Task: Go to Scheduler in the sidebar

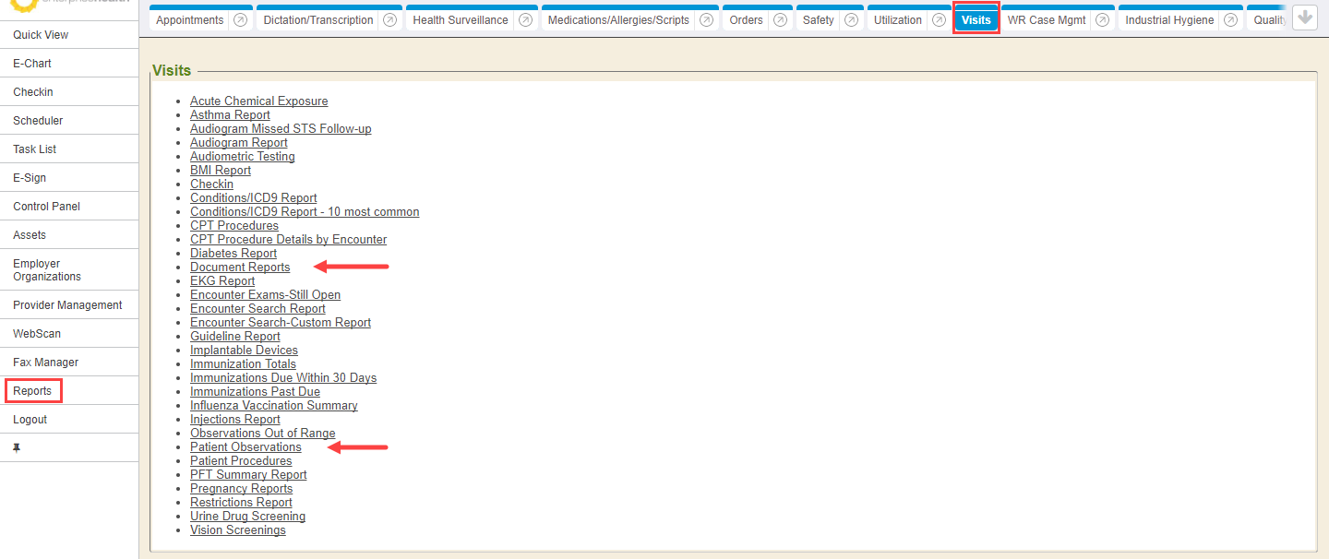Action: tap(38, 121)
